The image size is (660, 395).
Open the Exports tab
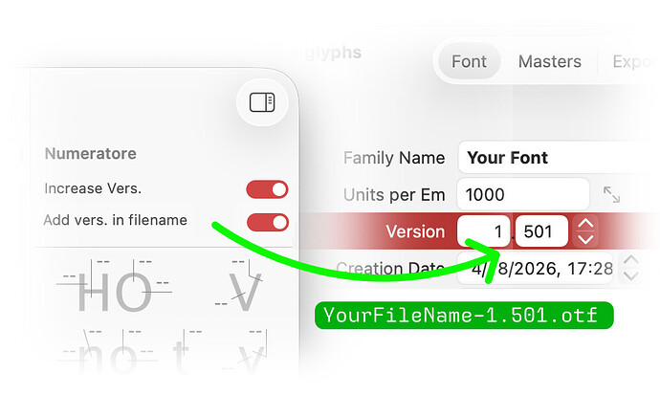coord(633,61)
